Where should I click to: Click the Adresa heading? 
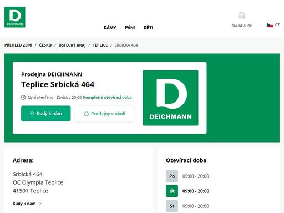click(23, 160)
